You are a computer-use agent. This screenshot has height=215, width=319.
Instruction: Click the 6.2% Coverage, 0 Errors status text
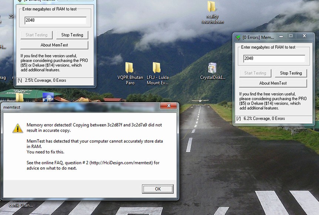[264, 118]
